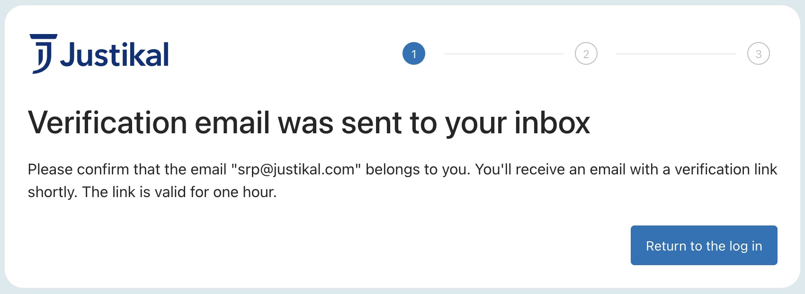The width and height of the screenshot is (805, 294).
Task: Go to step 2 circle
Action: [586, 54]
